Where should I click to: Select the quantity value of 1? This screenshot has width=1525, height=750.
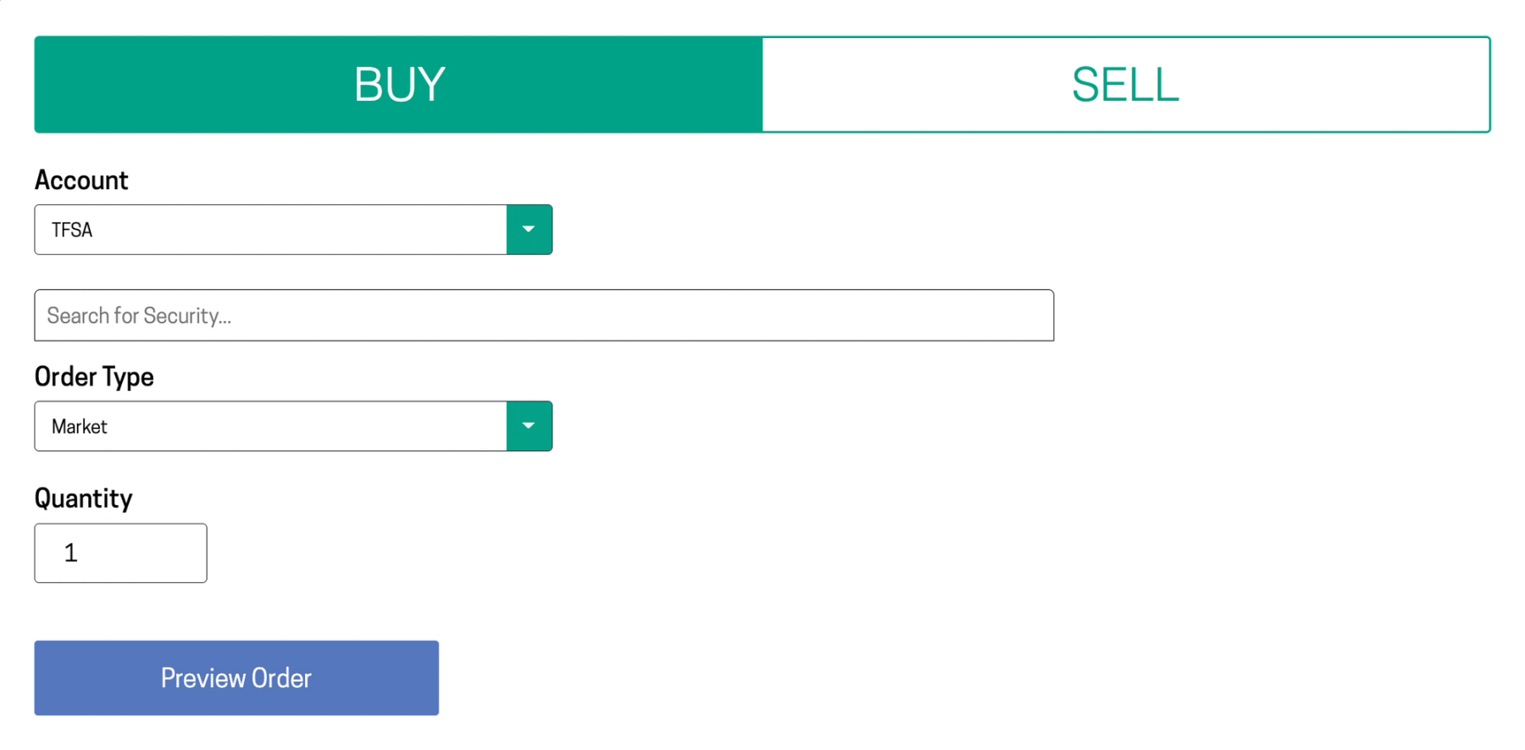click(x=119, y=553)
